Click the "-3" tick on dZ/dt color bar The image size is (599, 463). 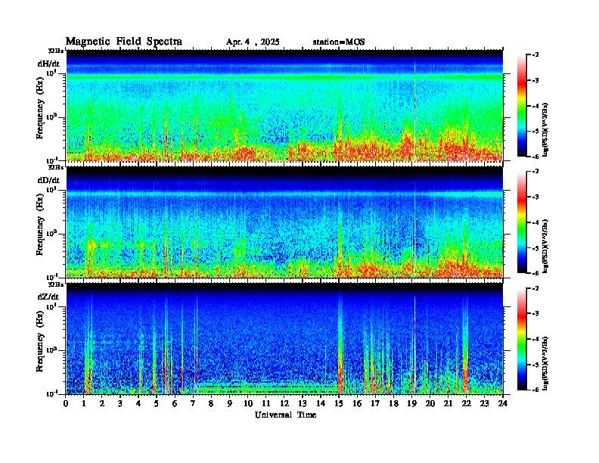click(x=536, y=314)
